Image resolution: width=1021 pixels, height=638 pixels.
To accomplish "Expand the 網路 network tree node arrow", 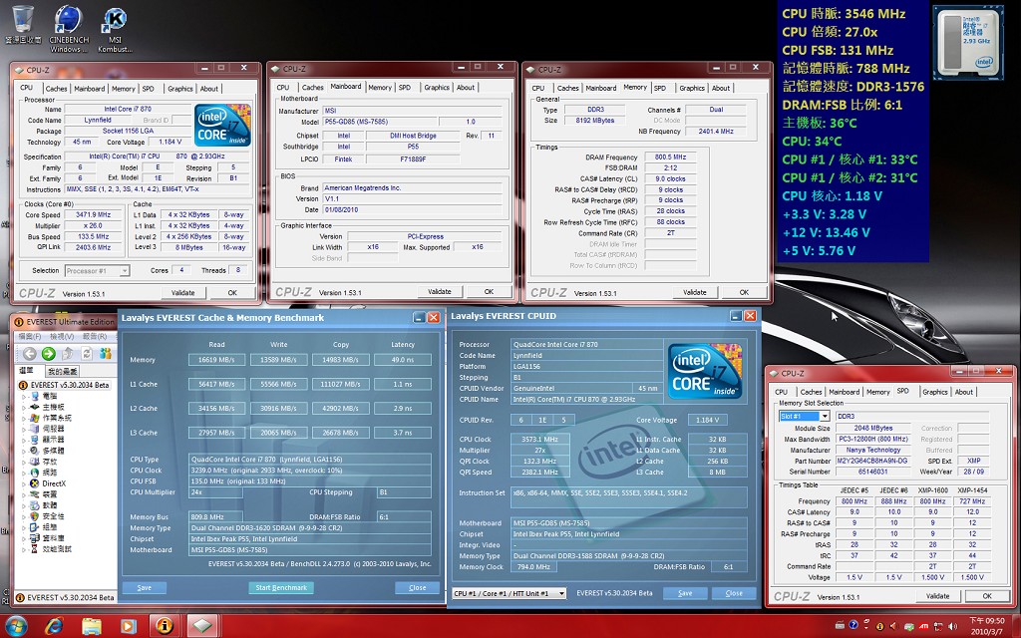I will coord(25,473).
